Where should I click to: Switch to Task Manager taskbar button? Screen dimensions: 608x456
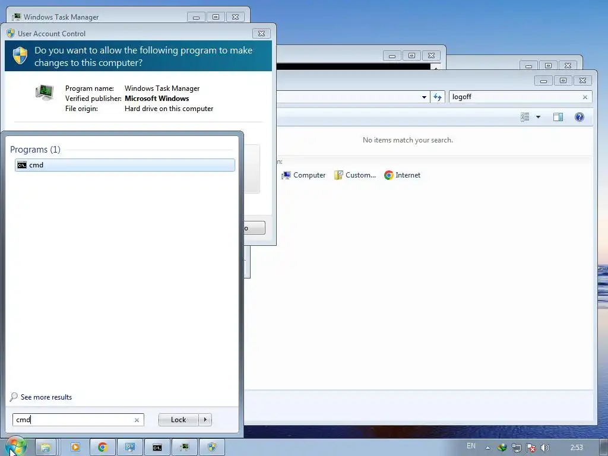click(x=185, y=448)
